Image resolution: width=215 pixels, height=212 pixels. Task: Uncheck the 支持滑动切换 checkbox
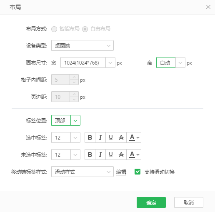click(x=137, y=172)
